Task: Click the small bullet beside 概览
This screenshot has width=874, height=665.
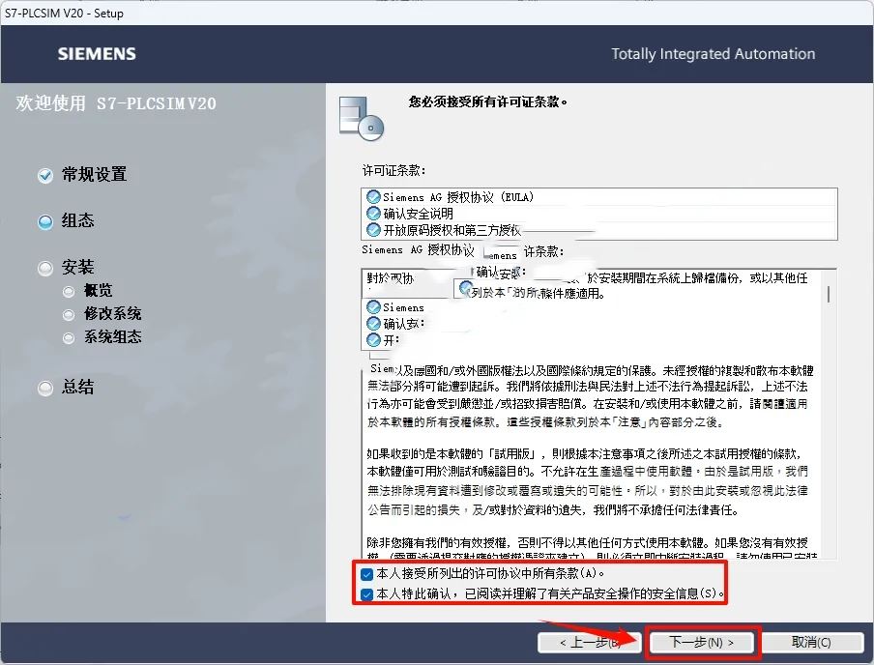Action: (69, 292)
